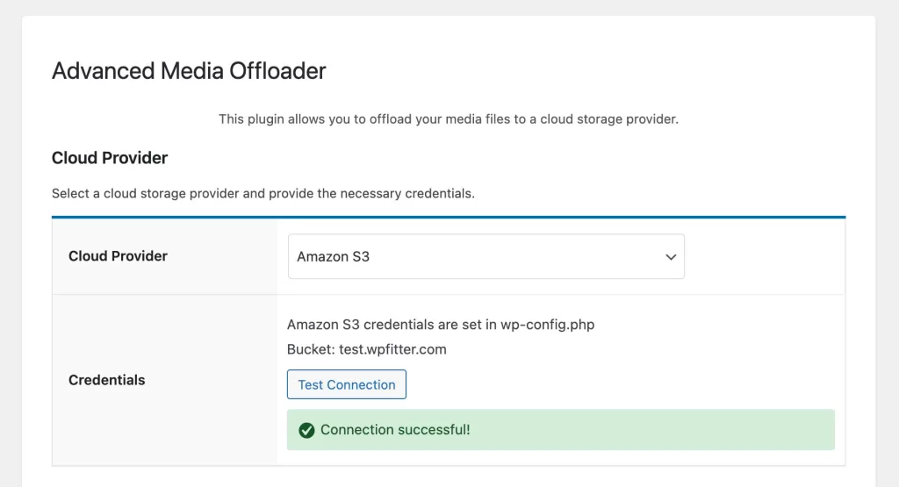Click the Test Connection button
Viewport: 899px width, 487px height.
point(346,384)
